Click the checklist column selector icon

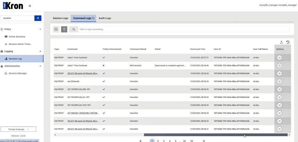pos(56,29)
